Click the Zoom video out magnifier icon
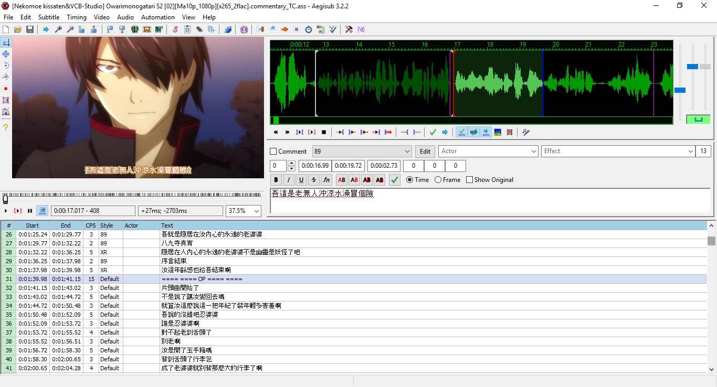This screenshot has width=717, height=387. (x=70, y=29)
